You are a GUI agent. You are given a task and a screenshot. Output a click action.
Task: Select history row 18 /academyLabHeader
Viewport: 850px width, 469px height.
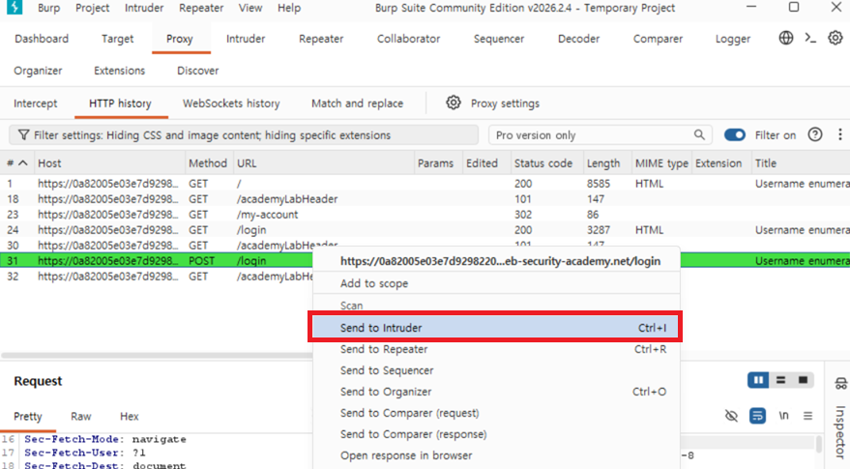(x=425, y=199)
